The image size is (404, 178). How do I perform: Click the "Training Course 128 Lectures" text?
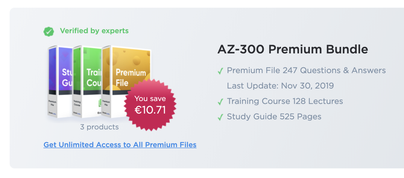[x=285, y=101]
